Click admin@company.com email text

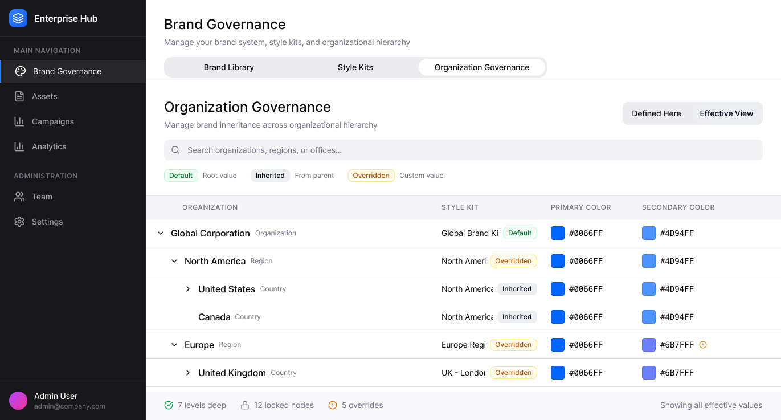click(69, 406)
